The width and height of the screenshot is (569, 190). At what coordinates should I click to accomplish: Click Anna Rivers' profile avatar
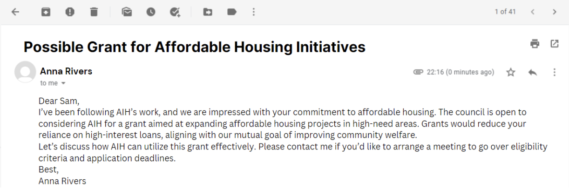pyautogui.click(x=25, y=72)
